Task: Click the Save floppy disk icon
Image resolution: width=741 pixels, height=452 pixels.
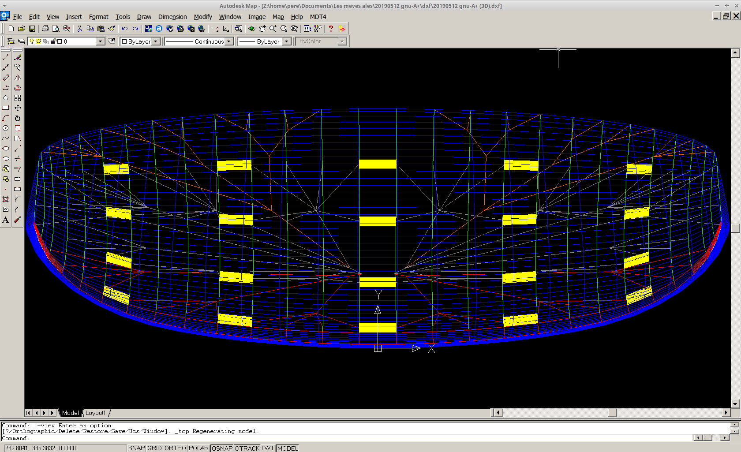Action: coord(32,29)
